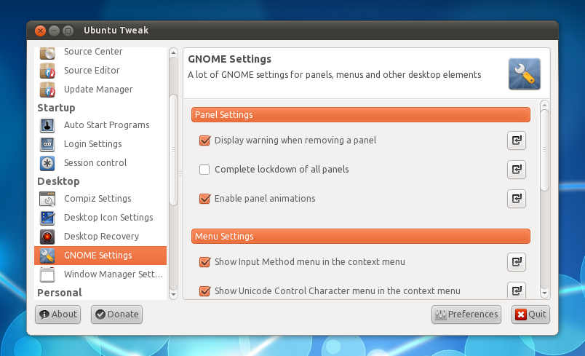Click the Desktop Recovery red lens icon
This screenshot has width=585, height=356.
click(x=47, y=237)
